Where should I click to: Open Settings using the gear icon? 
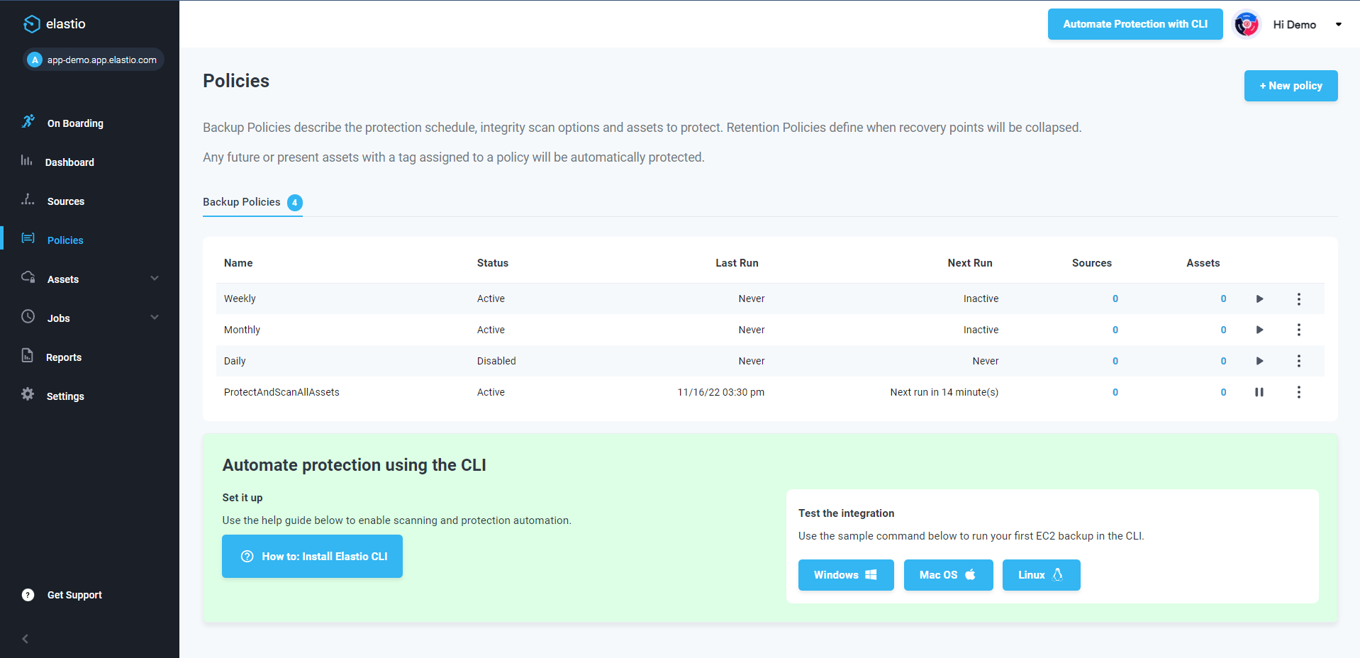tap(26, 396)
